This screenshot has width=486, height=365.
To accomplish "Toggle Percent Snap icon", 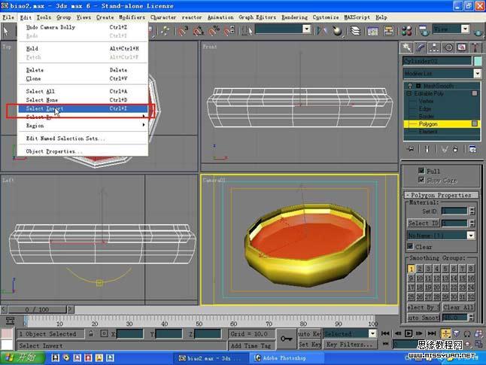I will click(x=214, y=30).
